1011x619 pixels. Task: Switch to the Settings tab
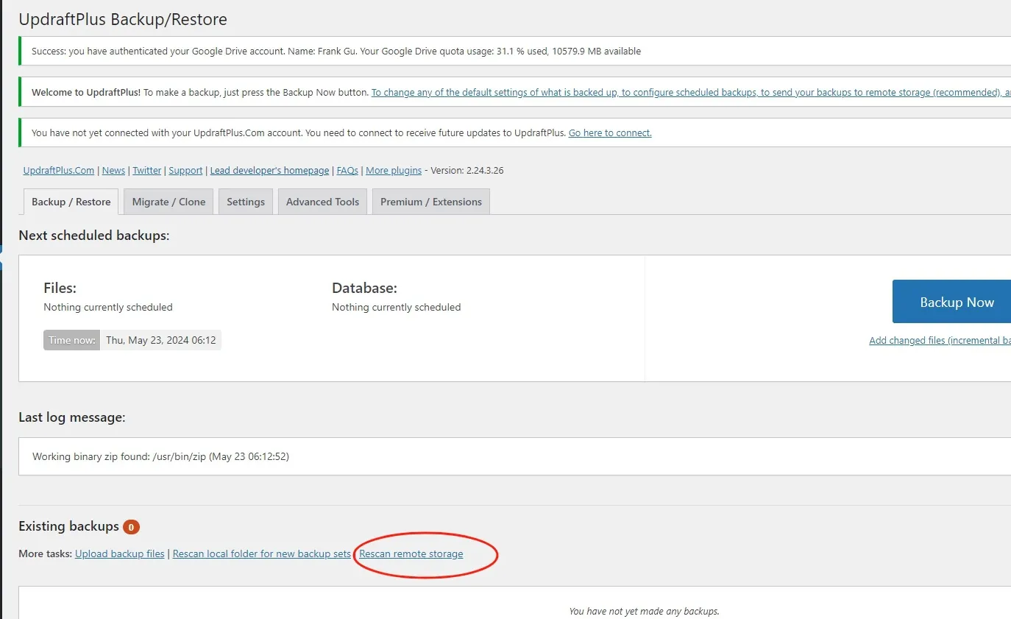(x=246, y=202)
